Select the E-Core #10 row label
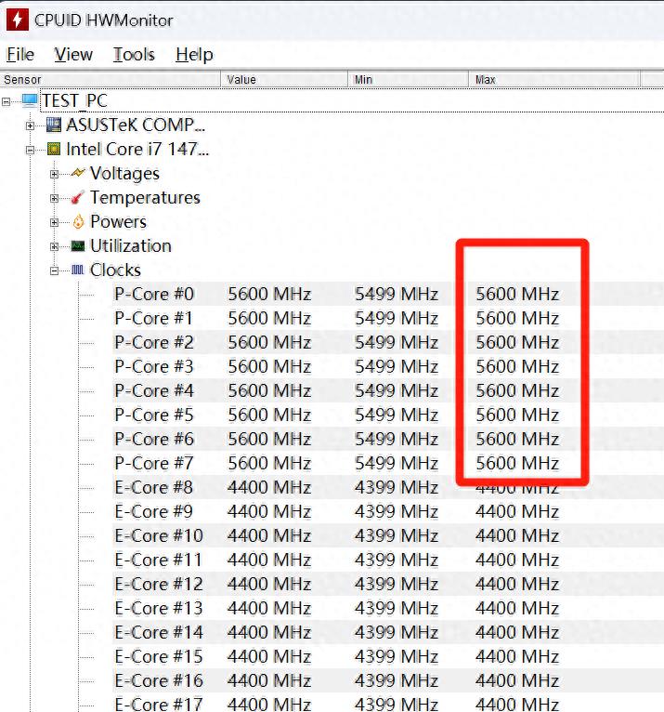Viewport: 664px width, 712px height. click(x=159, y=535)
